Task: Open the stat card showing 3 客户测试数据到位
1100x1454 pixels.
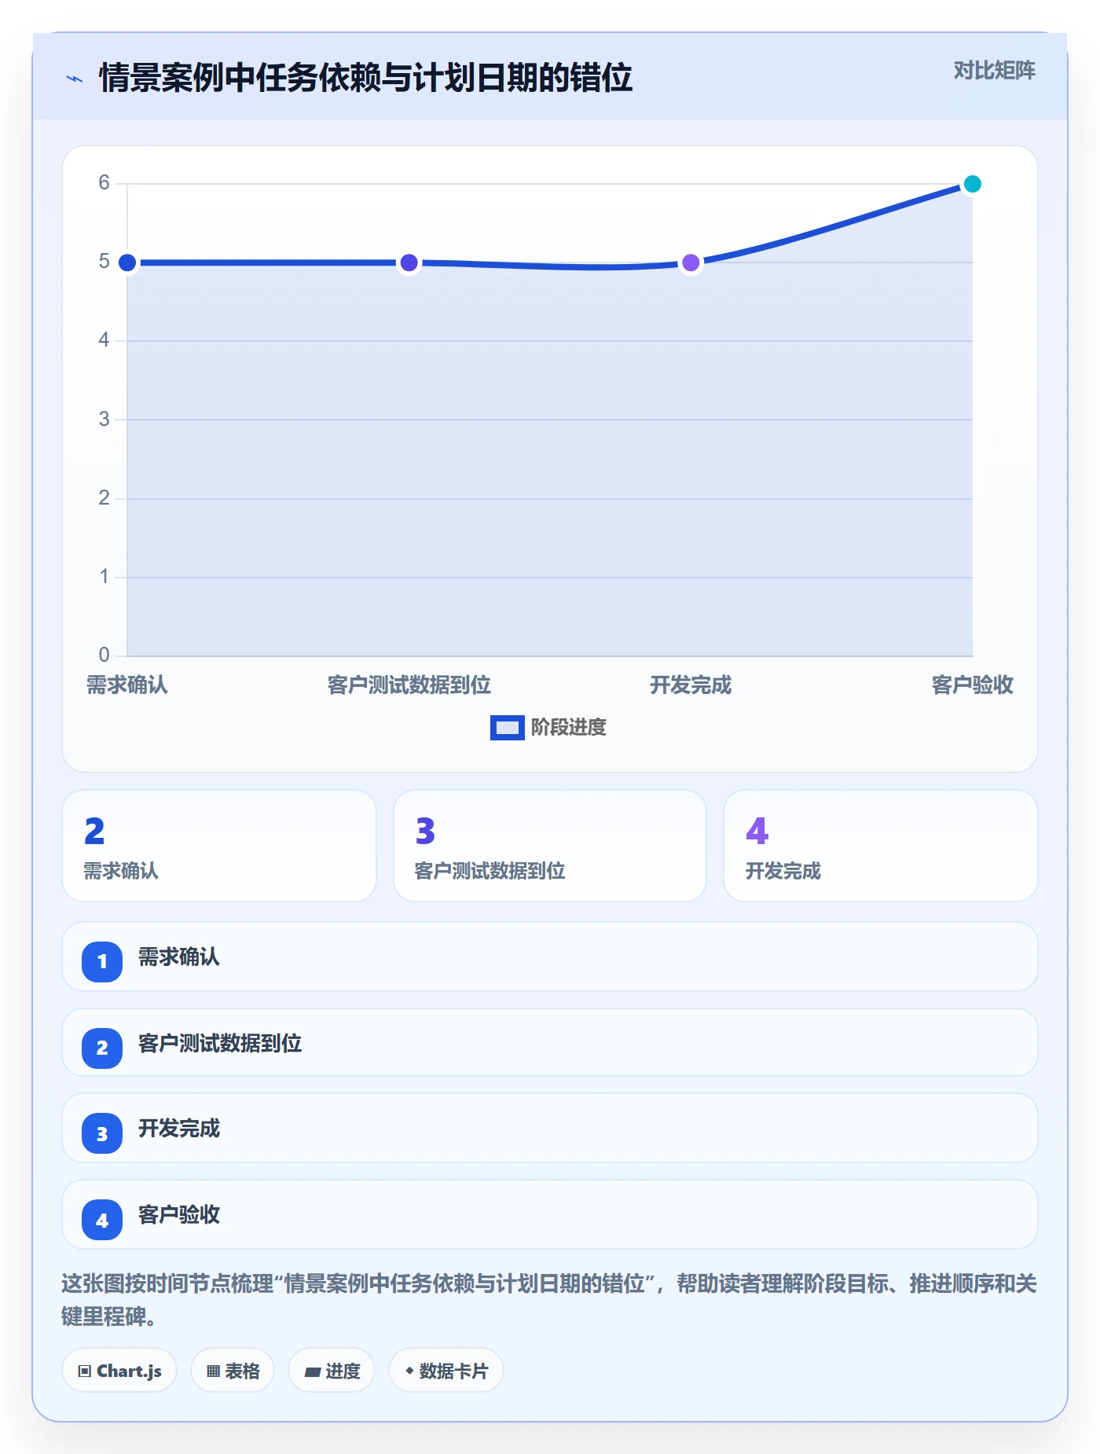Action: point(550,846)
